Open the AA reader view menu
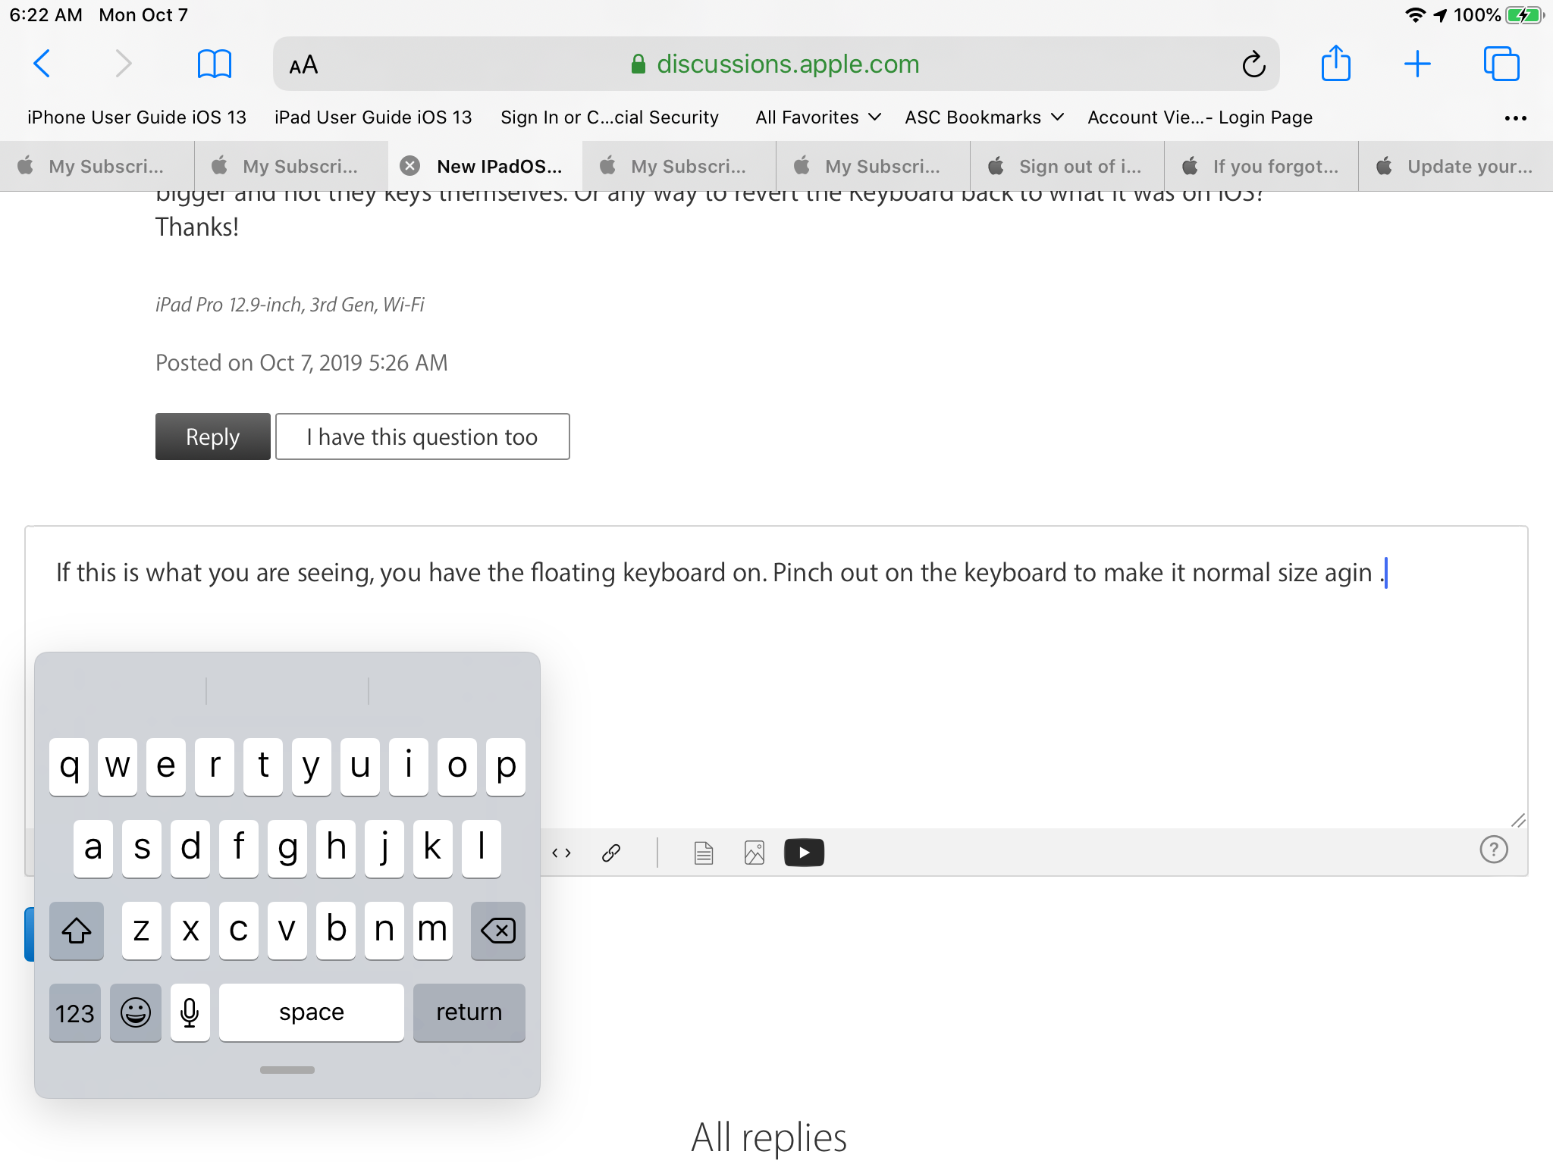Screen dimensions: 1553x1164 tap(303, 65)
